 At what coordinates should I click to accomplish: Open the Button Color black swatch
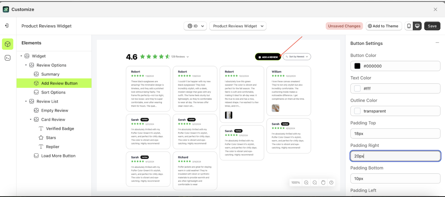pyautogui.click(x=357, y=66)
